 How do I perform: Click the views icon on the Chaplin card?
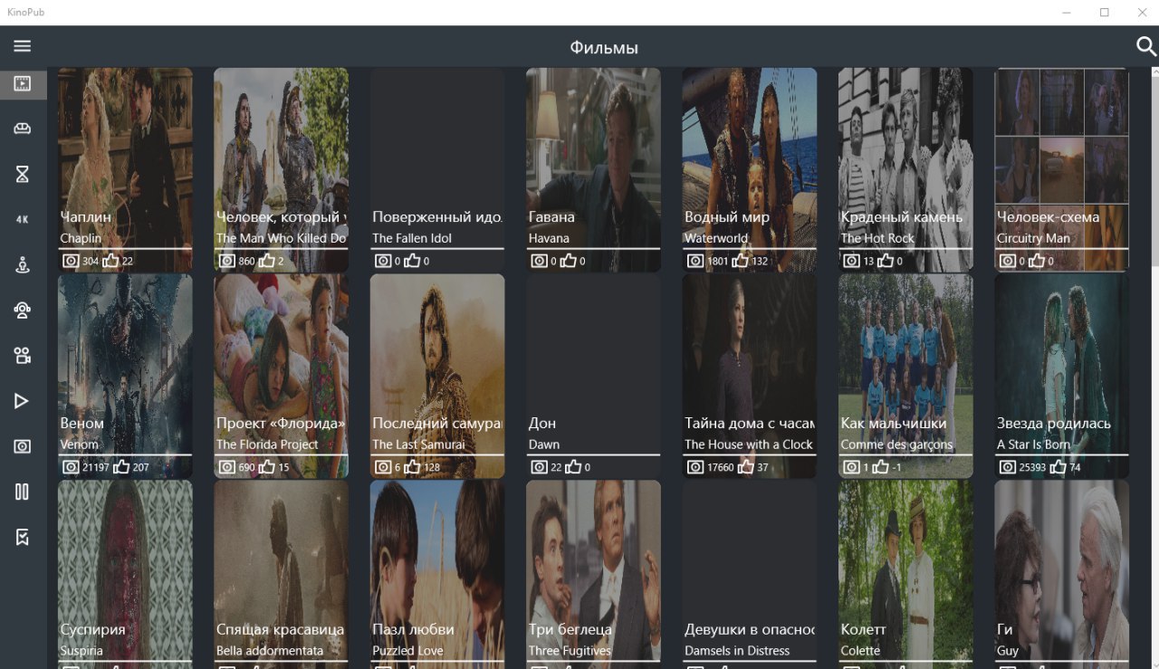[x=71, y=261]
